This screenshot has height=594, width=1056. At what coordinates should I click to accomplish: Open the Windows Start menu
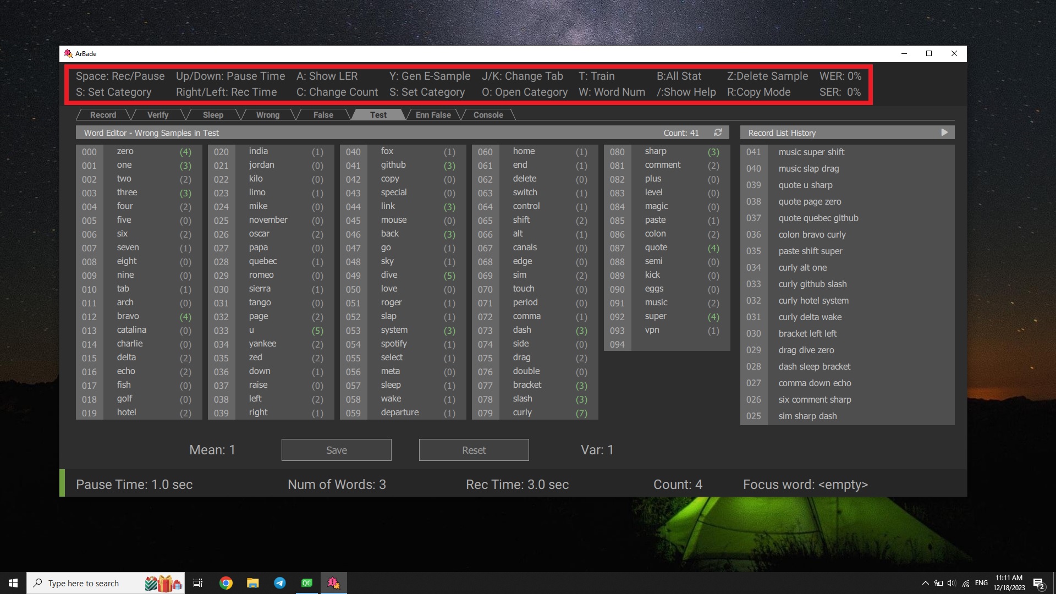pyautogui.click(x=13, y=583)
